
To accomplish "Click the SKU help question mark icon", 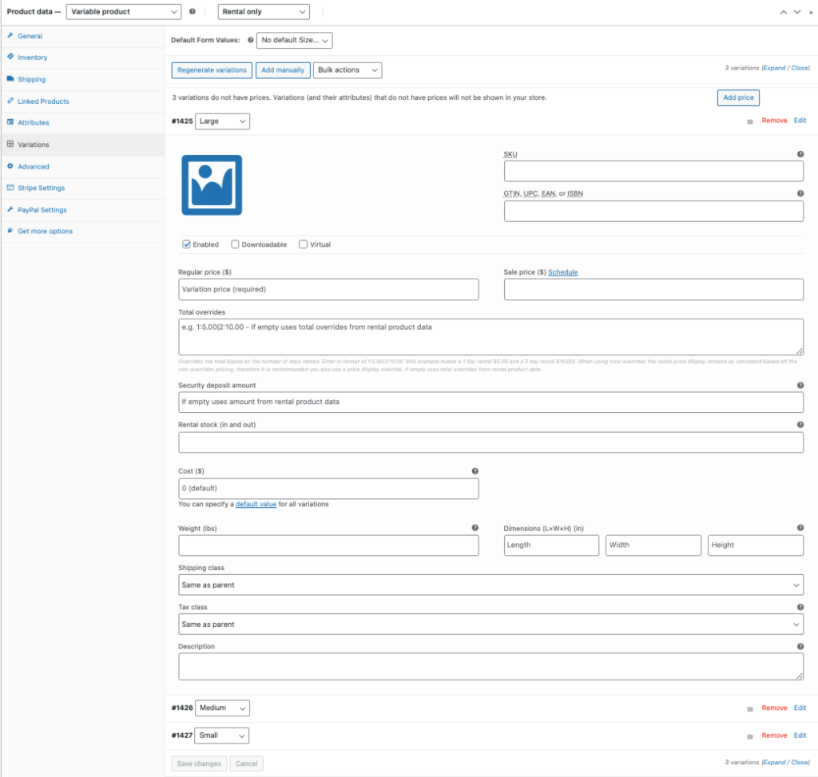I will [x=800, y=154].
